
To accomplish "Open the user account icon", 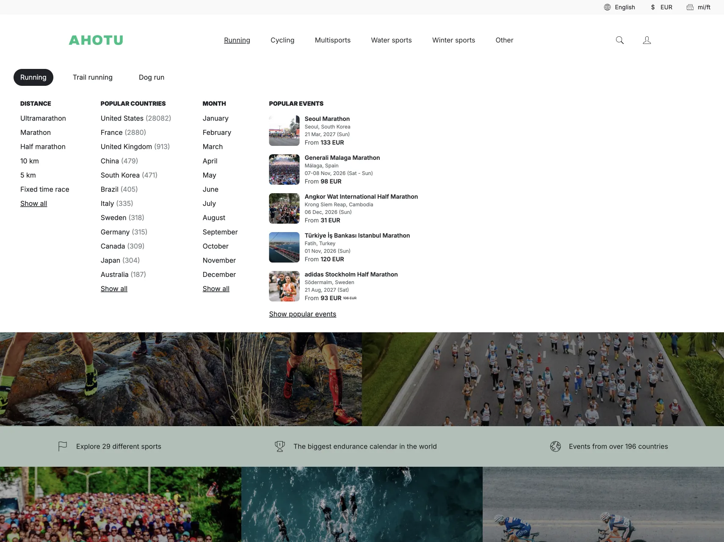I will coord(647,40).
